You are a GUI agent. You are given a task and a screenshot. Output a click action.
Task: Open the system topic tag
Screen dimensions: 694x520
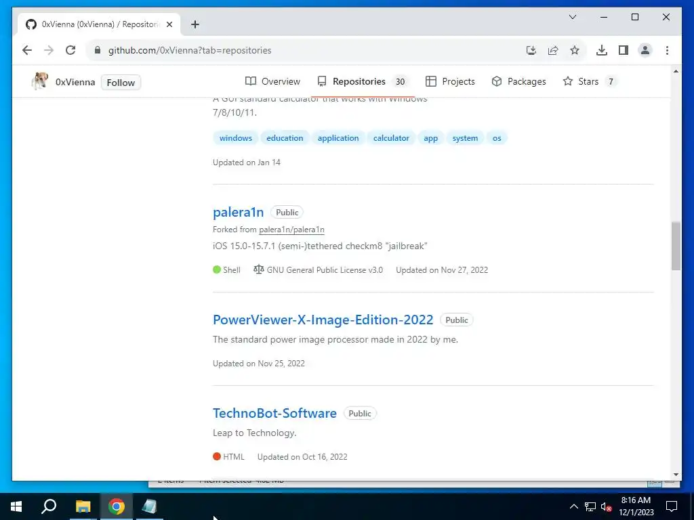pyautogui.click(x=465, y=138)
